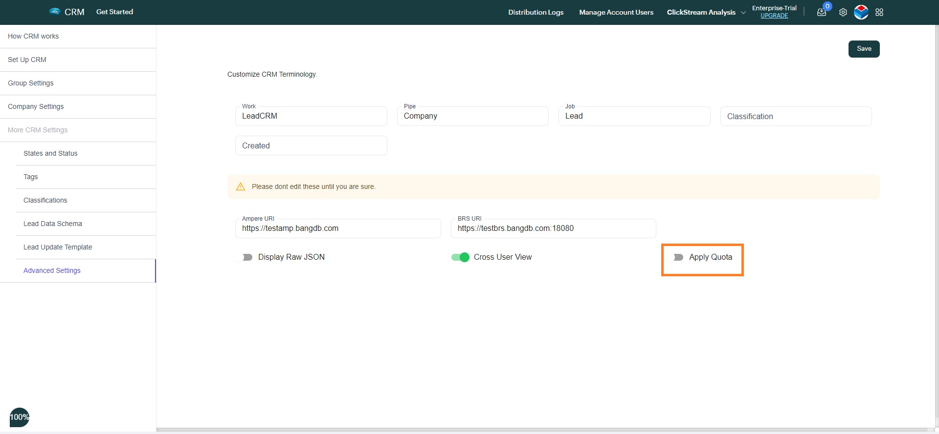Open the notifications inbox icon
Viewport: 939px width, 434px height.
822,12
